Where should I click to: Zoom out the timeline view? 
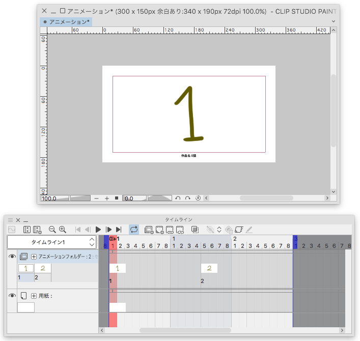coord(52,230)
